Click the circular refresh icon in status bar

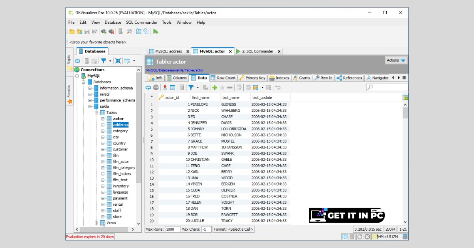pyautogui.click(x=359, y=237)
